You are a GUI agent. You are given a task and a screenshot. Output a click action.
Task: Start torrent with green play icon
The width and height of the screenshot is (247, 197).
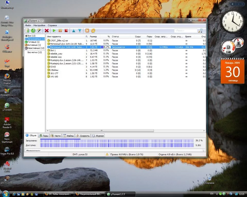[54, 31]
